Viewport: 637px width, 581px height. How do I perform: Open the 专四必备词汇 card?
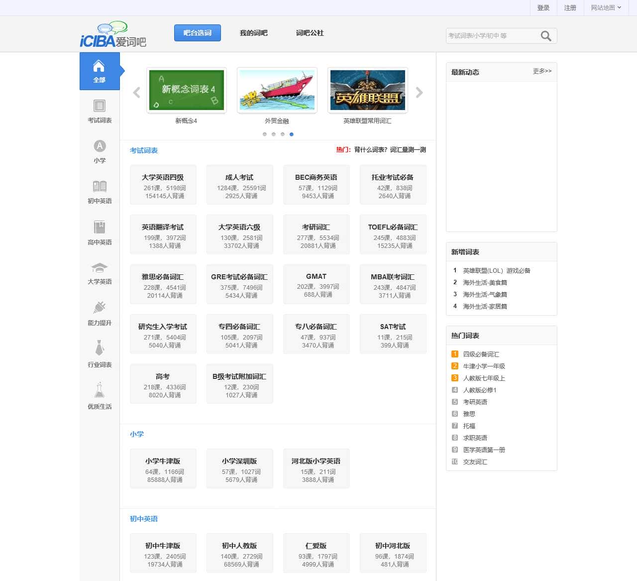coord(240,334)
